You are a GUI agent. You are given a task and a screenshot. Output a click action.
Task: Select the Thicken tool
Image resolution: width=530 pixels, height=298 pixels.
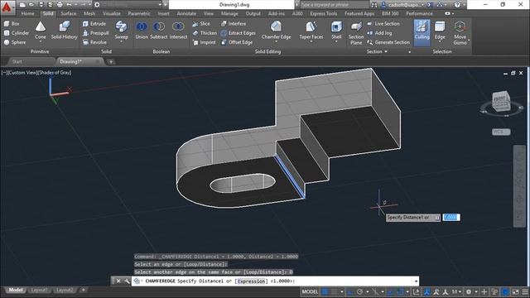[x=205, y=33]
